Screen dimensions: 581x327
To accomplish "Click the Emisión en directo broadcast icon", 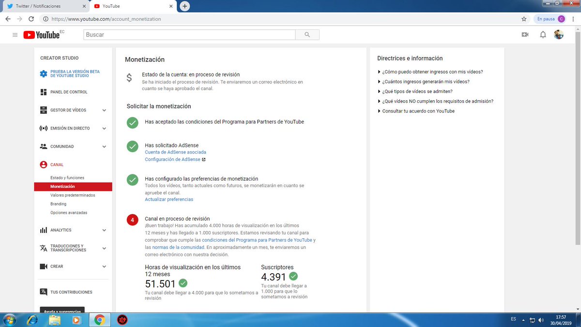I will click(44, 128).
